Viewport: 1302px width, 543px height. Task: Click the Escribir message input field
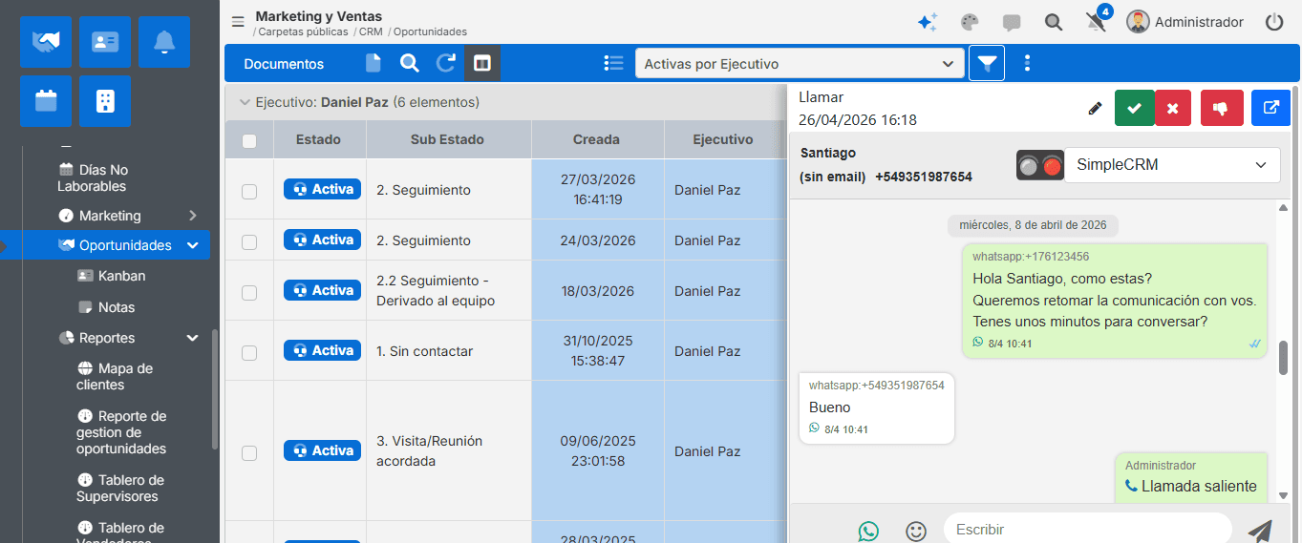coord(1087,530)
